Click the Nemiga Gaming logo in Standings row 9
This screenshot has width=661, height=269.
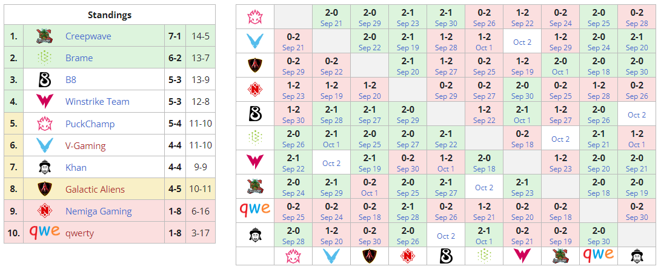[x=44, y=211]
